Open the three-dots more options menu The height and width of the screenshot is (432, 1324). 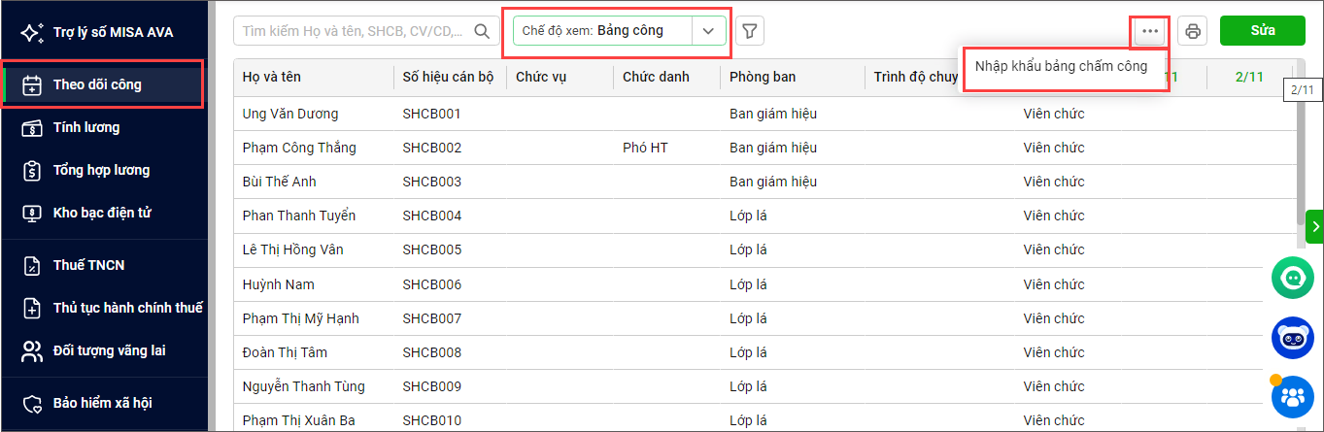coord(1150,31)
